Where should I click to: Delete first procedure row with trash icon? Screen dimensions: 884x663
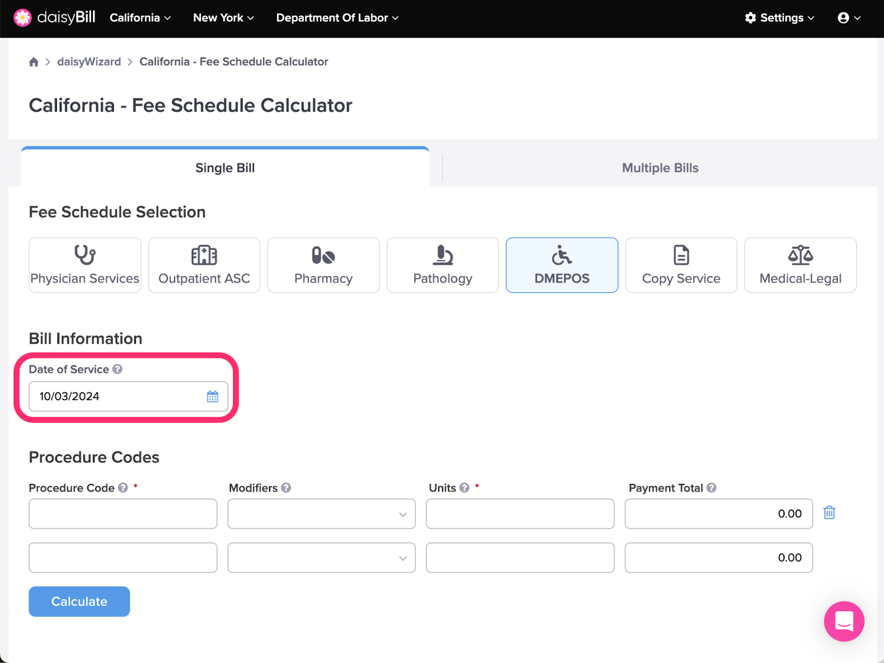(829, 513)
